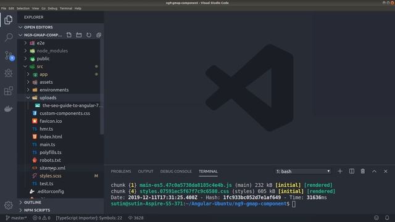Open sitemap.xml file

52,168
